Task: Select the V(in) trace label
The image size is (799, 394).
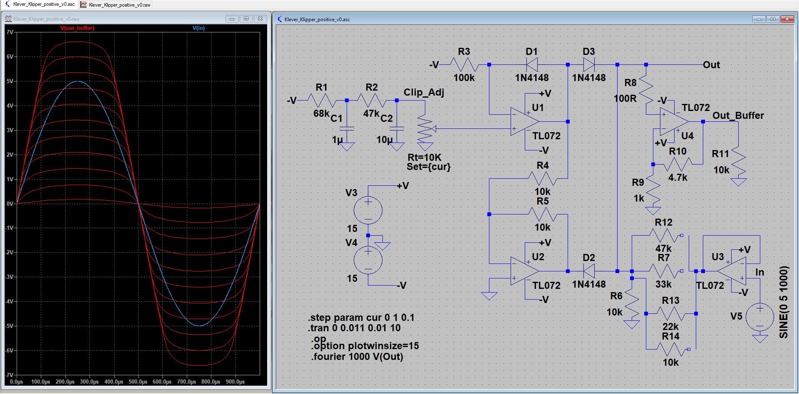Action: pos(199,28)
